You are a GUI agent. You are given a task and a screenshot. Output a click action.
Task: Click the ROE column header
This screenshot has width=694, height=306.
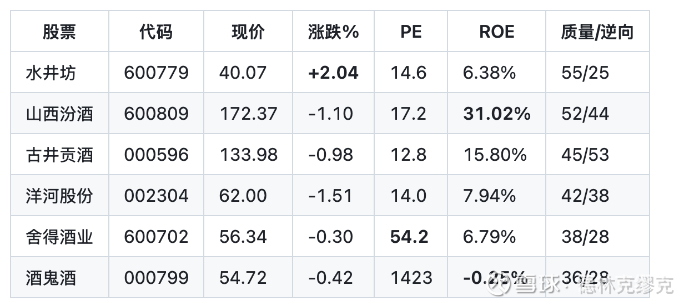click(x=497, y=32)
